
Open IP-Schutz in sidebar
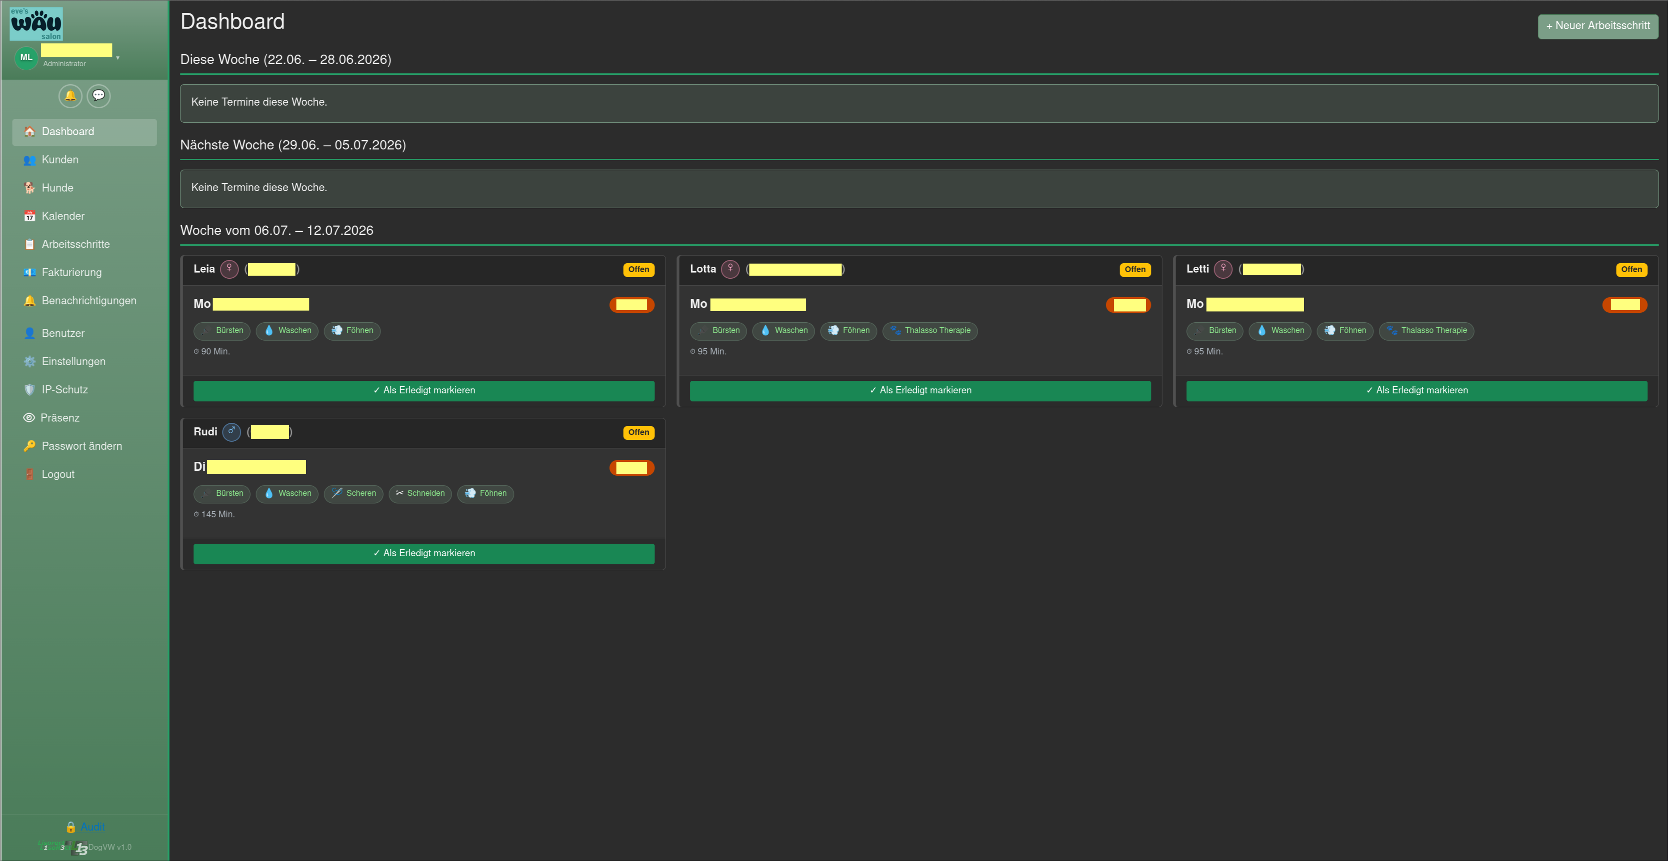coord(84,390)
